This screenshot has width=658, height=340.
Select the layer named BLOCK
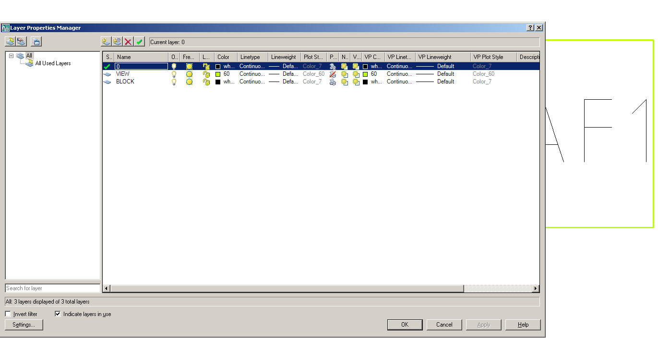(x=125, y=82)
